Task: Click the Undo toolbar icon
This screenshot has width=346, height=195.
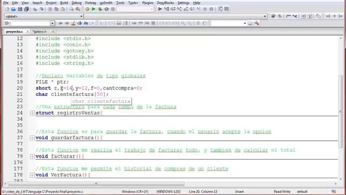Action: [x=35, y=9]
